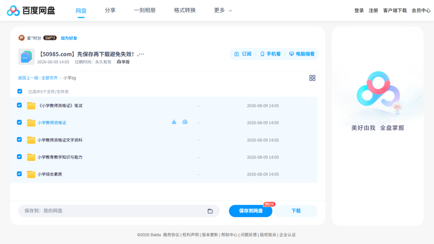The width and height of the screenshot is (434, 244).
Task: Click the share title 【50985.com】先保存再下载
Action: (x=91, y=54)
